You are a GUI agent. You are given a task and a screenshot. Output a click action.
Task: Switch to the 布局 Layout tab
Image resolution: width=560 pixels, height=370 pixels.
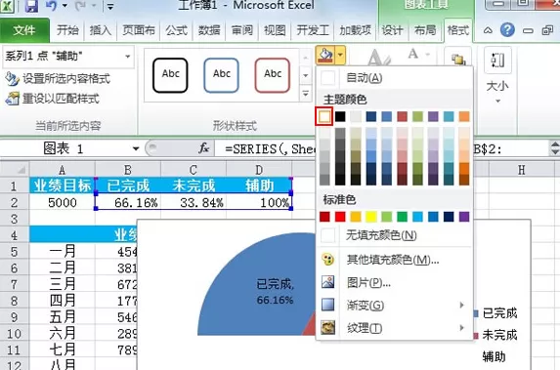coord(425,30)
